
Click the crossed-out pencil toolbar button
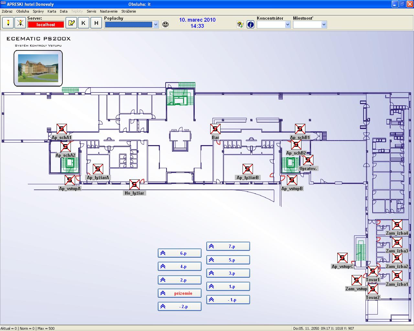point(20,23)
